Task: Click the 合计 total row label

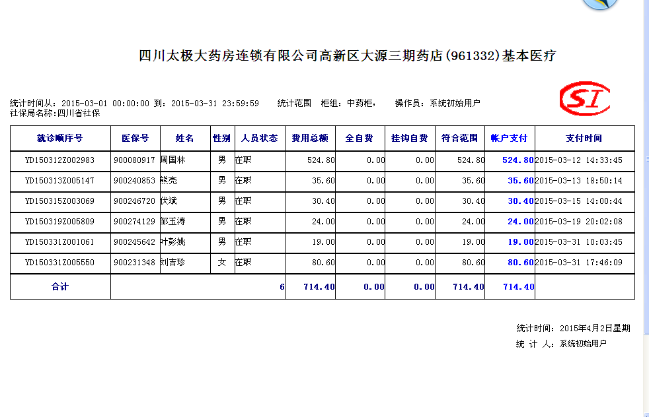Action: [60, 287]
